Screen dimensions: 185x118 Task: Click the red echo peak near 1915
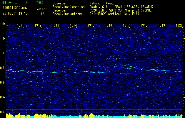(91, 72)
